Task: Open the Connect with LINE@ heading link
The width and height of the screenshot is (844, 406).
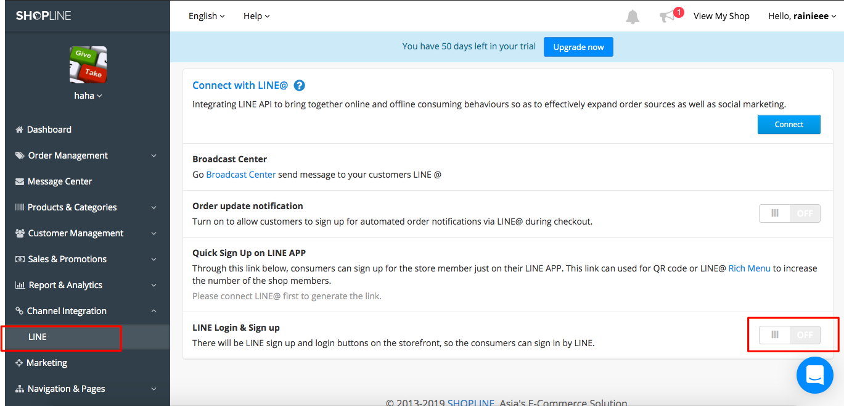Action: tap(240, 86)
